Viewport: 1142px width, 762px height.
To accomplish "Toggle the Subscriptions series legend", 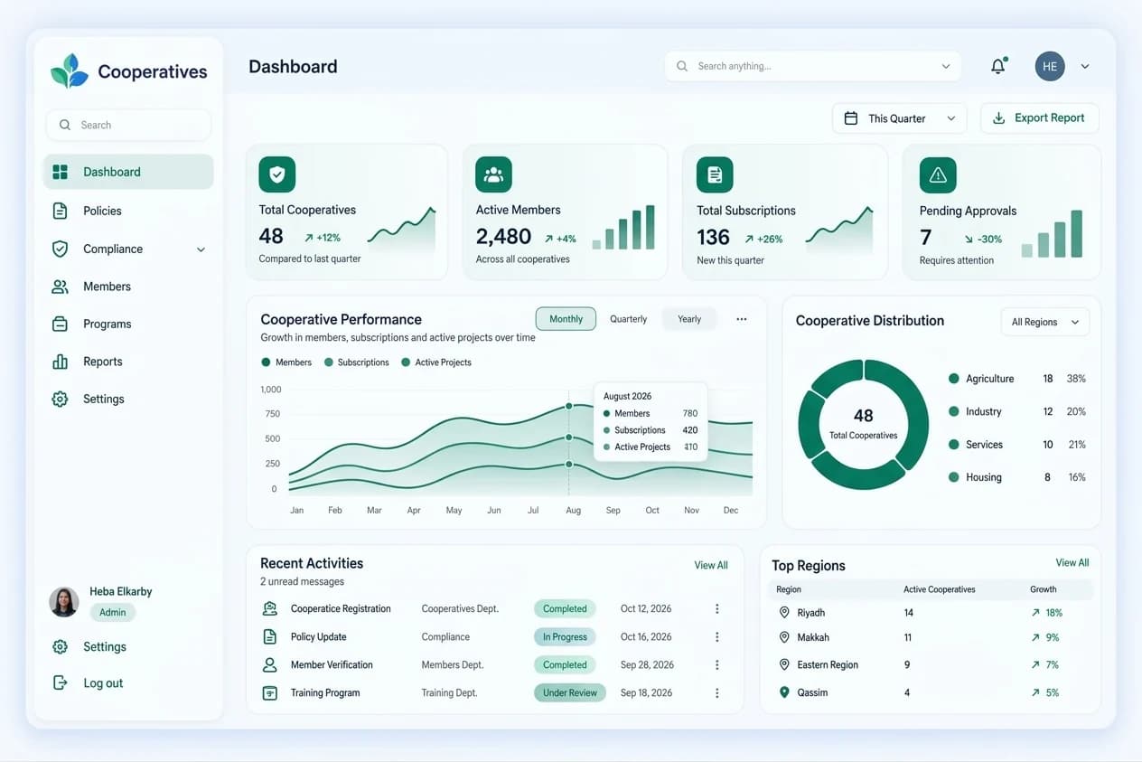I will [355, 362].
